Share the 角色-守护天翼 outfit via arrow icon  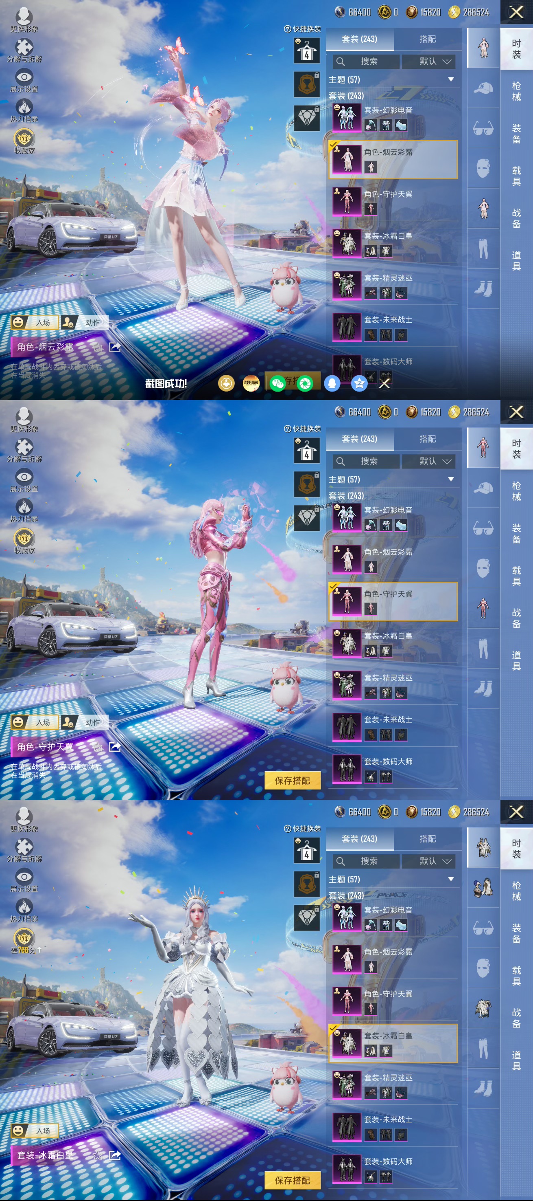click(115, 747)
